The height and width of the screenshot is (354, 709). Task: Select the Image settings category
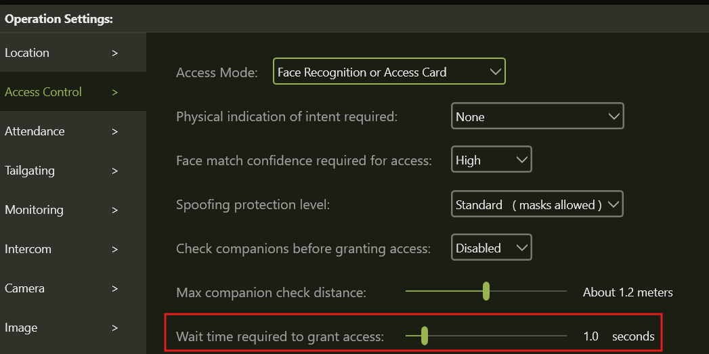pyautogui.click(x=21, y=328)
